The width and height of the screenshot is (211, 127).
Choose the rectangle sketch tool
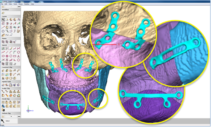(15, 56)
